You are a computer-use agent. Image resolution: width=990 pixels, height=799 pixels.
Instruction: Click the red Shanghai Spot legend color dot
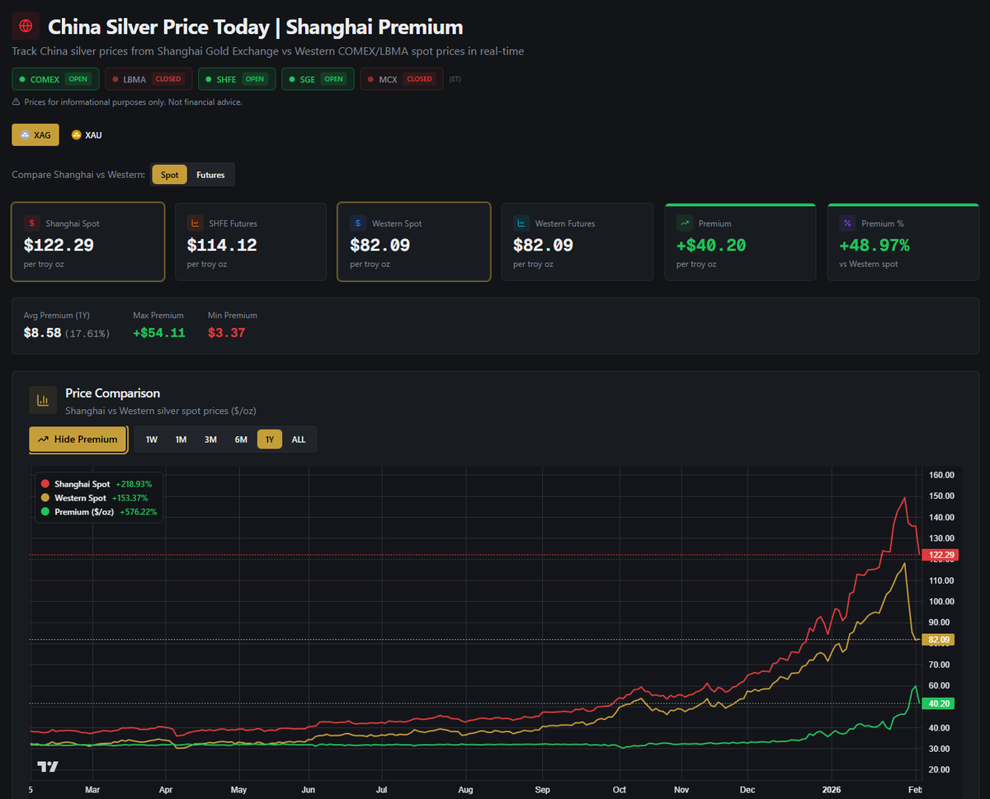pyautogui.click(x=45, y=484)
